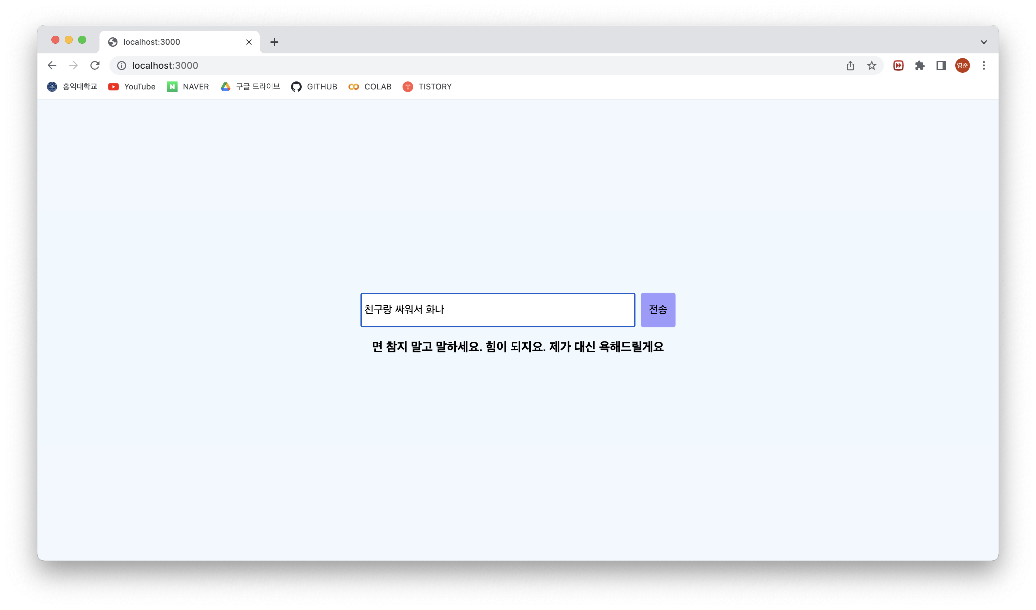Open the GITHUB bookmark
The height and width of the screenshot is (610, 1036).
pos(314,87)
